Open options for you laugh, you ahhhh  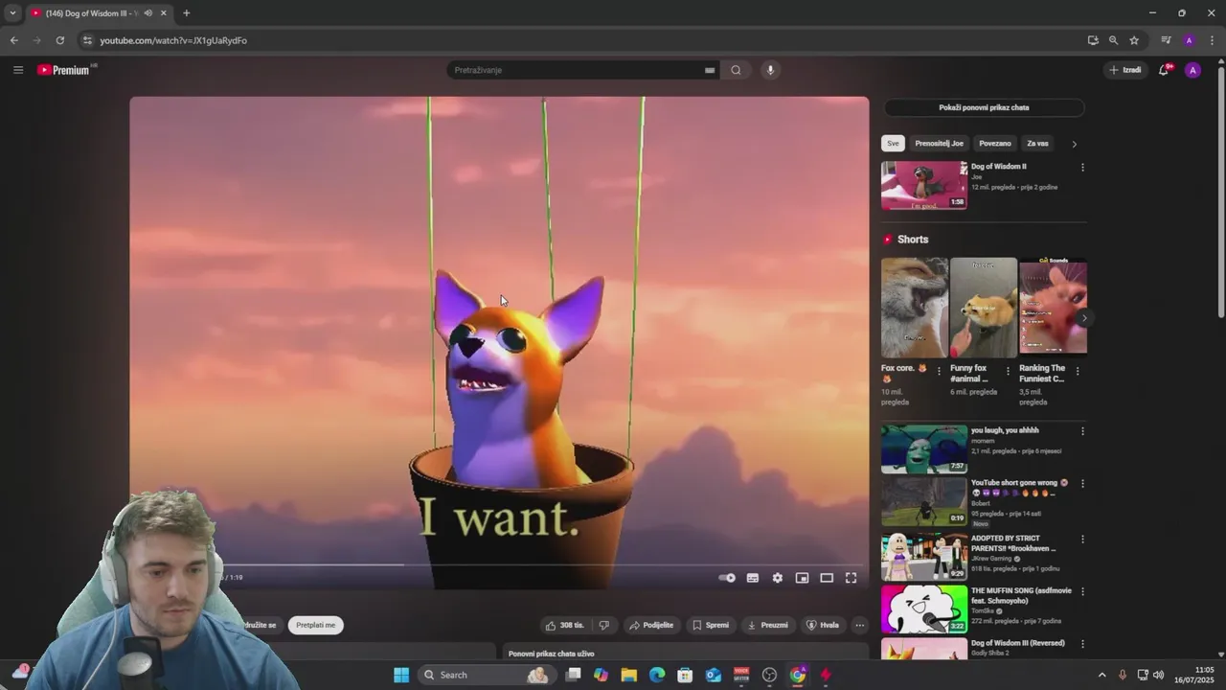pos(1082,431)
